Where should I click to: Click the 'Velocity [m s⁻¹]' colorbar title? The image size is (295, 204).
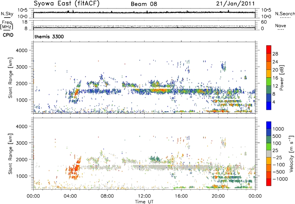[291, 154]
